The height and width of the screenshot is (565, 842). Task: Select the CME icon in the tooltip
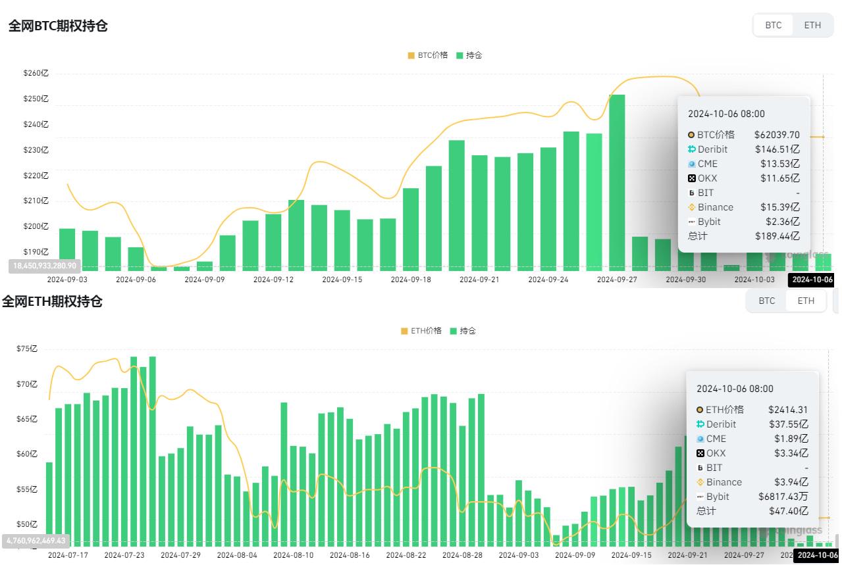tap(691, 164)
